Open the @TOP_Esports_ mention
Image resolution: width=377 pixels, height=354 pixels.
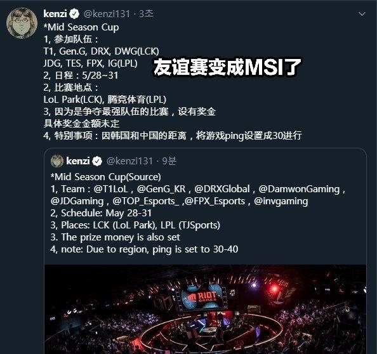pos(146,201)
